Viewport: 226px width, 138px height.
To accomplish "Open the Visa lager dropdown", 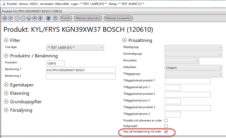I will coord(75,48).
